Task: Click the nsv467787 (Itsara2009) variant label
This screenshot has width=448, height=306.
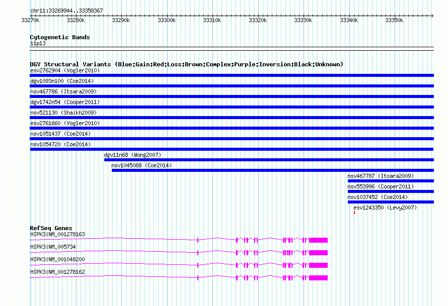Action: pyautogui.click(x=381, y=176)
